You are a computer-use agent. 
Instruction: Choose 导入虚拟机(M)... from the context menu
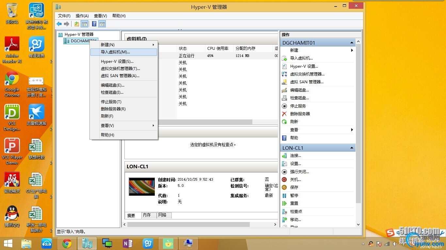click(124, 52)
